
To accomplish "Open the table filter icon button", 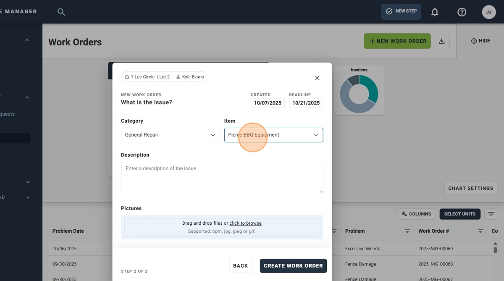I will click(x=491, y=214).
